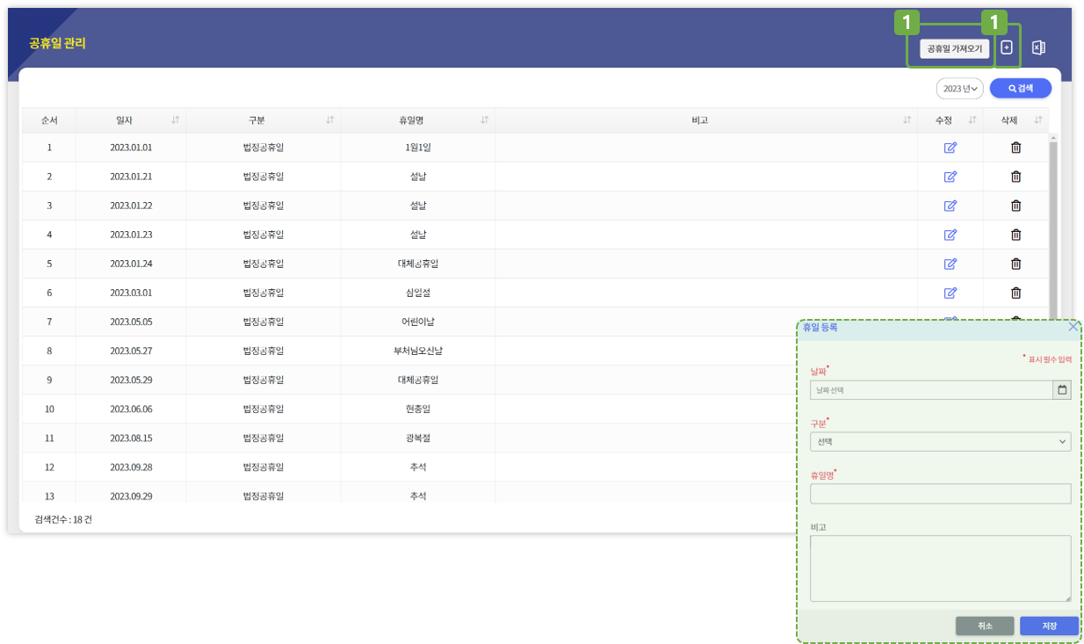Click the 날짜 선택 date input field

(x=931, y=390)
